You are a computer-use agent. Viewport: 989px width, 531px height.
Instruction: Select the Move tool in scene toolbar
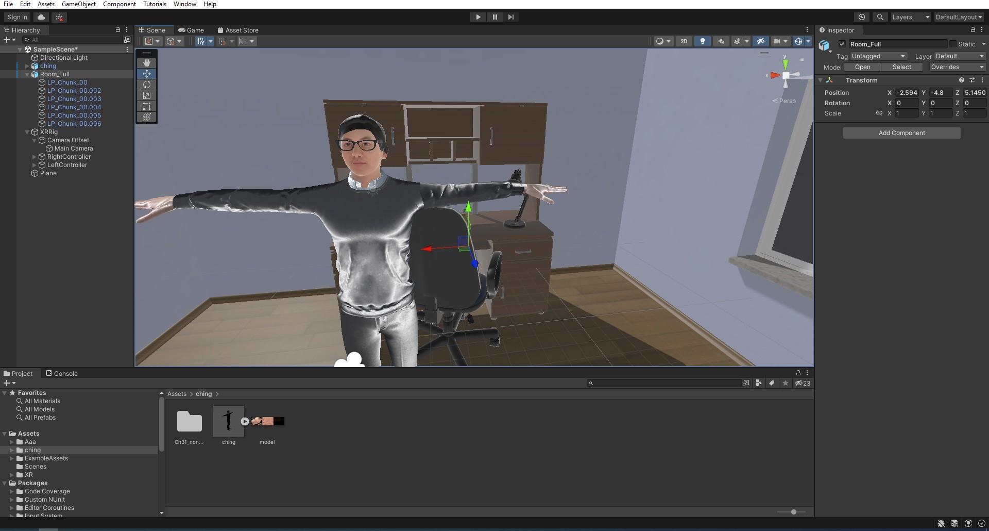147,74
